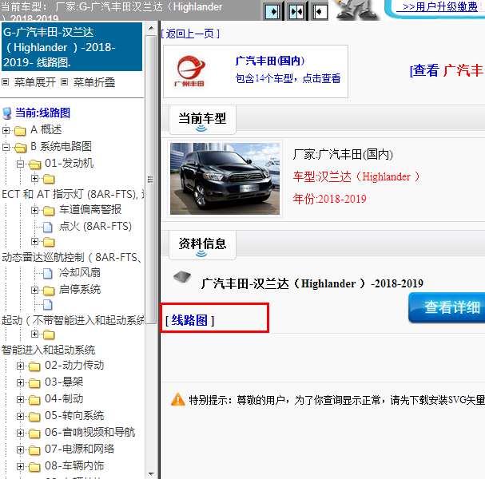Click the 当前:线路图 computer icon
This screenshot has height=479, width=485.
(x=7, y=113)
